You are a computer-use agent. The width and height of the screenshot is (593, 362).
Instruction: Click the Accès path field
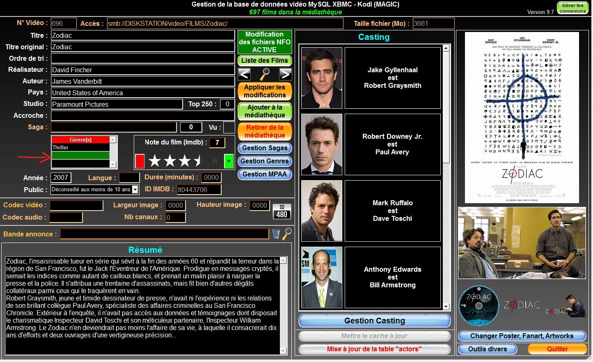point(225,23)
